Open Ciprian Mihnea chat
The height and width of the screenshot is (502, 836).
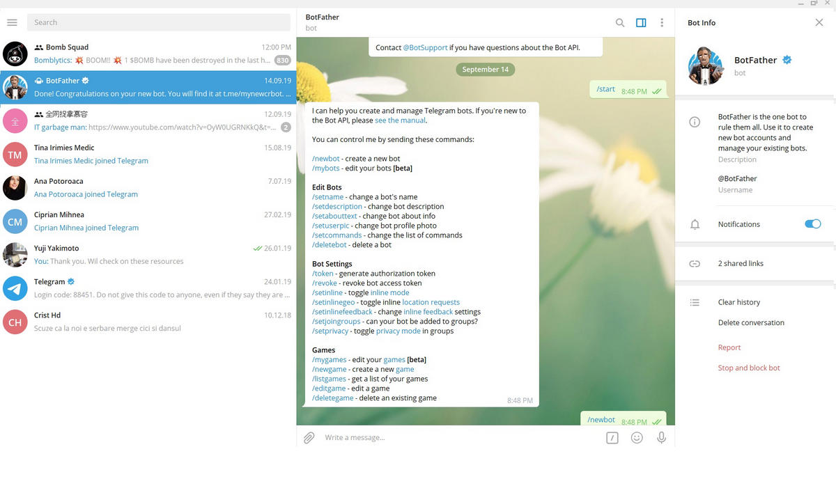pos(148,221)
